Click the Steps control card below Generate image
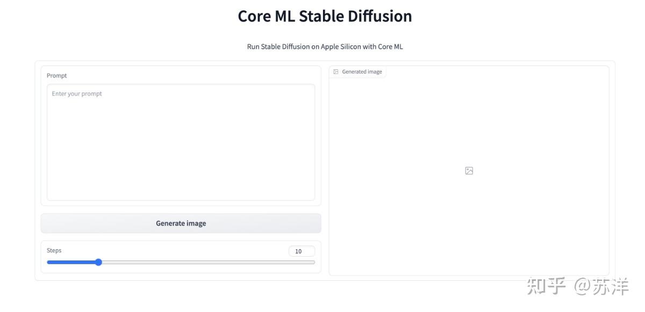Screen dimensions: 645x312 (x=181, y=257)
